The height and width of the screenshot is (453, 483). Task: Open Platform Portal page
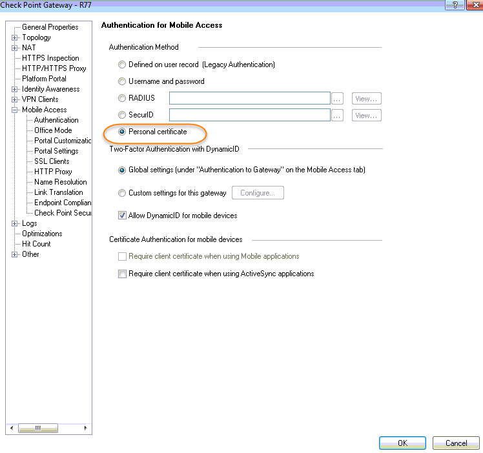pos(44,79)
